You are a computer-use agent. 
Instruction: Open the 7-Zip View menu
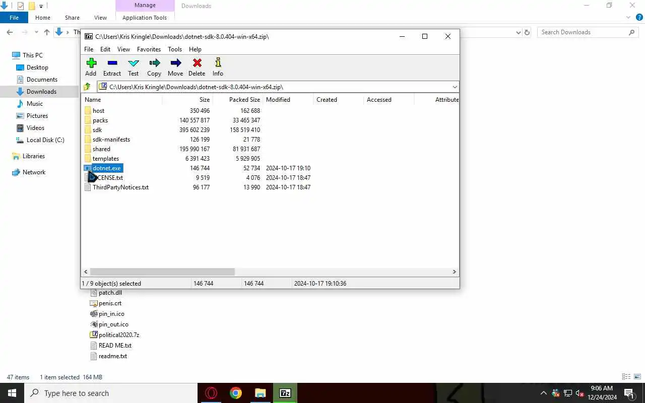pos(123,49)
